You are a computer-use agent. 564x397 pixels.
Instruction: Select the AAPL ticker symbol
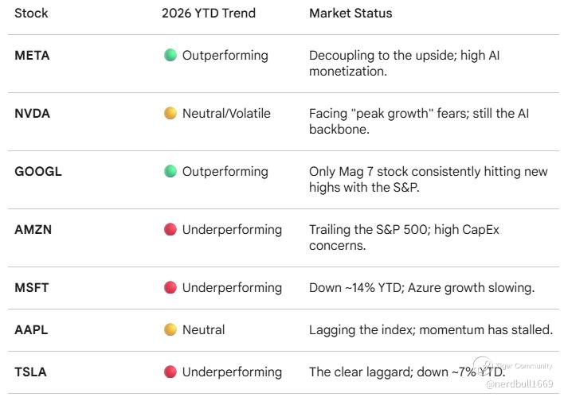[x=31, y=330]
